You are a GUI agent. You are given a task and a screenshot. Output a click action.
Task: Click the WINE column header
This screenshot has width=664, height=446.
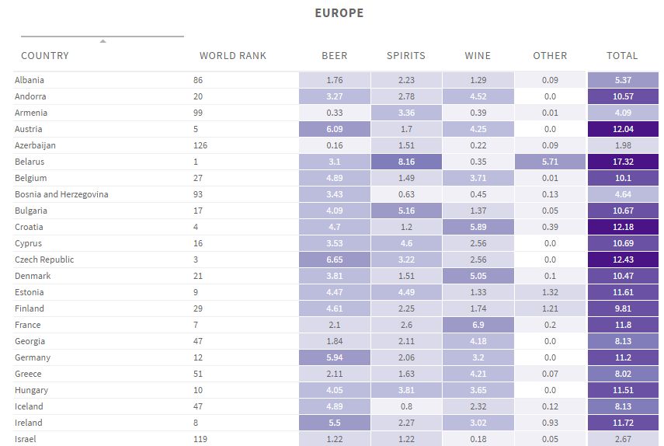click(x=478, y=56)
